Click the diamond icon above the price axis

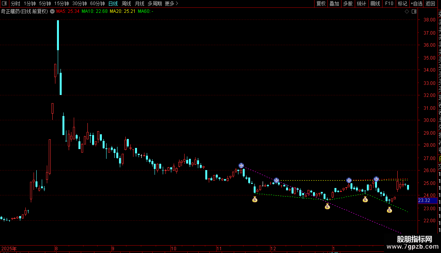click(407, 12)
